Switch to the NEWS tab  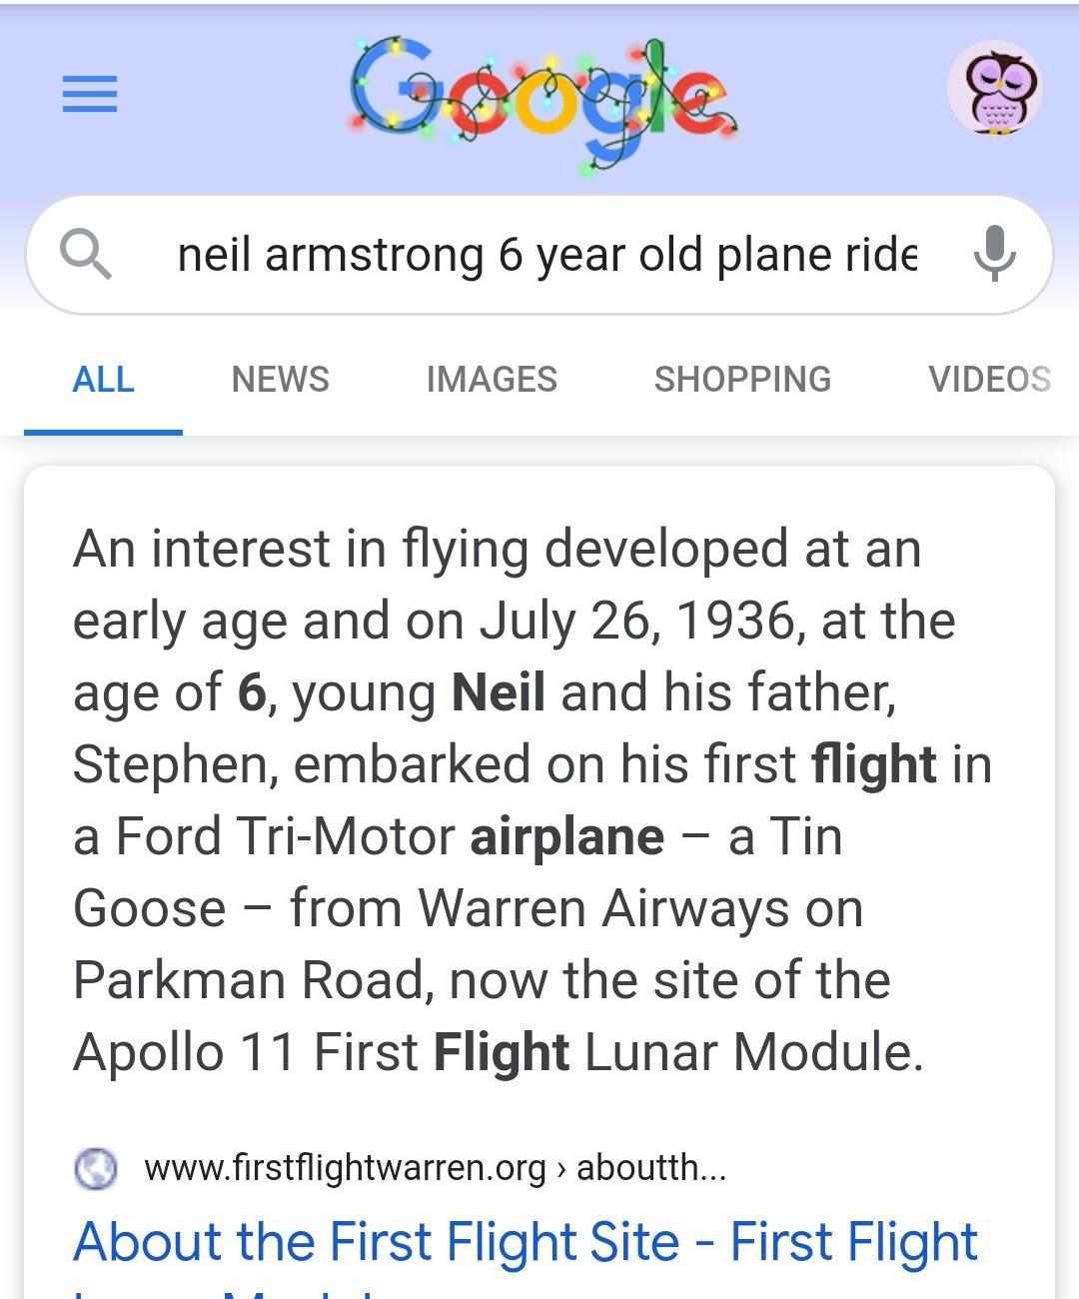[x=280, y=380]
